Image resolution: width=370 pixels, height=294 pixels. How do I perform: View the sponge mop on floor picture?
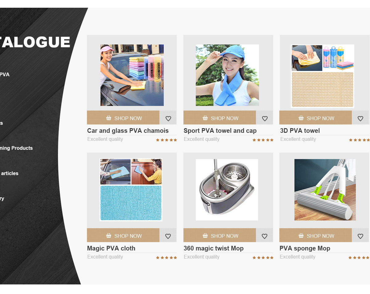pyautogui.click(x=325, y=190)
